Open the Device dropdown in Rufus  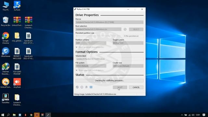pyautogui.click(x=110, y=22)
